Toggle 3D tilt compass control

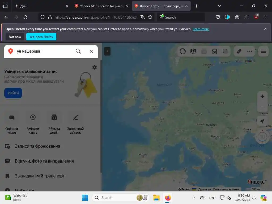[262, 137]
